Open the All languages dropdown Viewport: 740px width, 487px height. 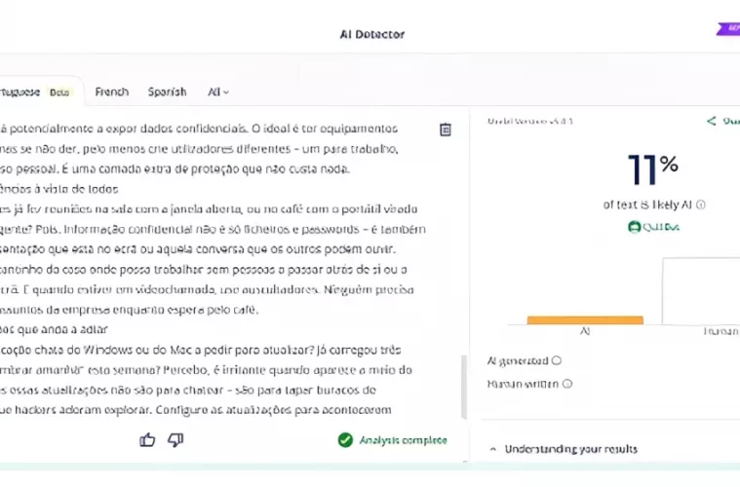pyautogui.click(x=218, y=93)
